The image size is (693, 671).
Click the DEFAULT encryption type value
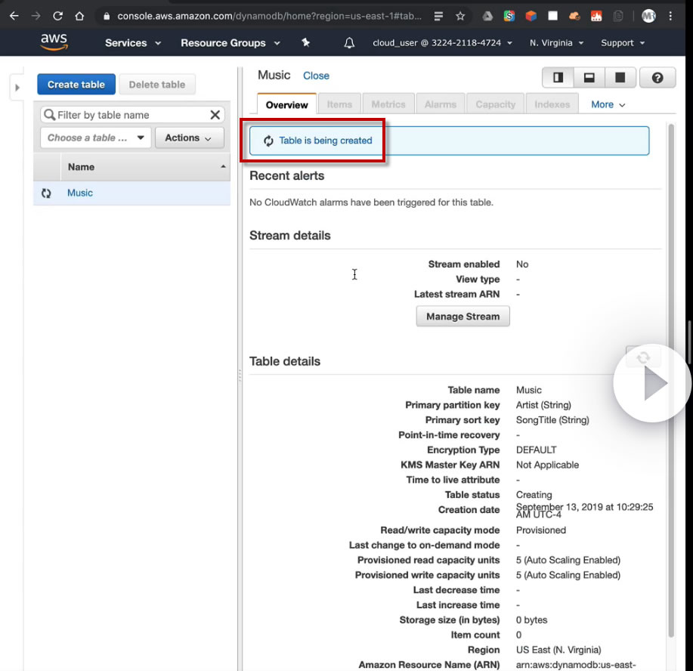tap(536, 450)
